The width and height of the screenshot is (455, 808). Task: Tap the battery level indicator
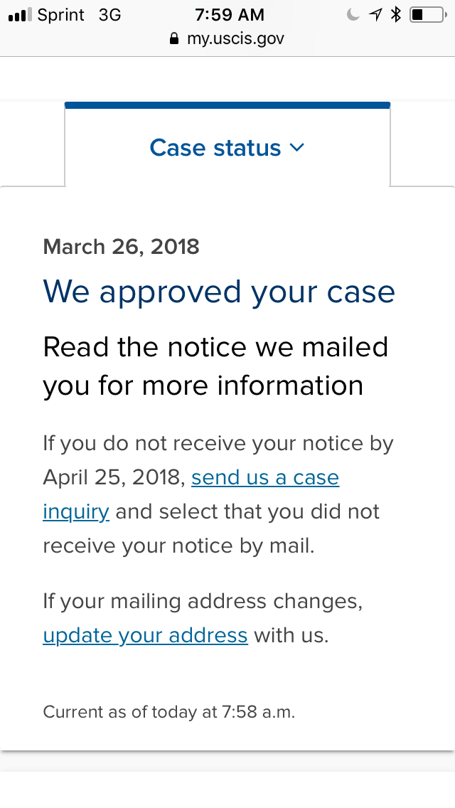pos(428,15)
